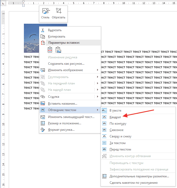Viewport: 177px width, 188px height.
Task: Click the Cut (Вырезать) scissors icon
Action: click(x=43, y=30)
